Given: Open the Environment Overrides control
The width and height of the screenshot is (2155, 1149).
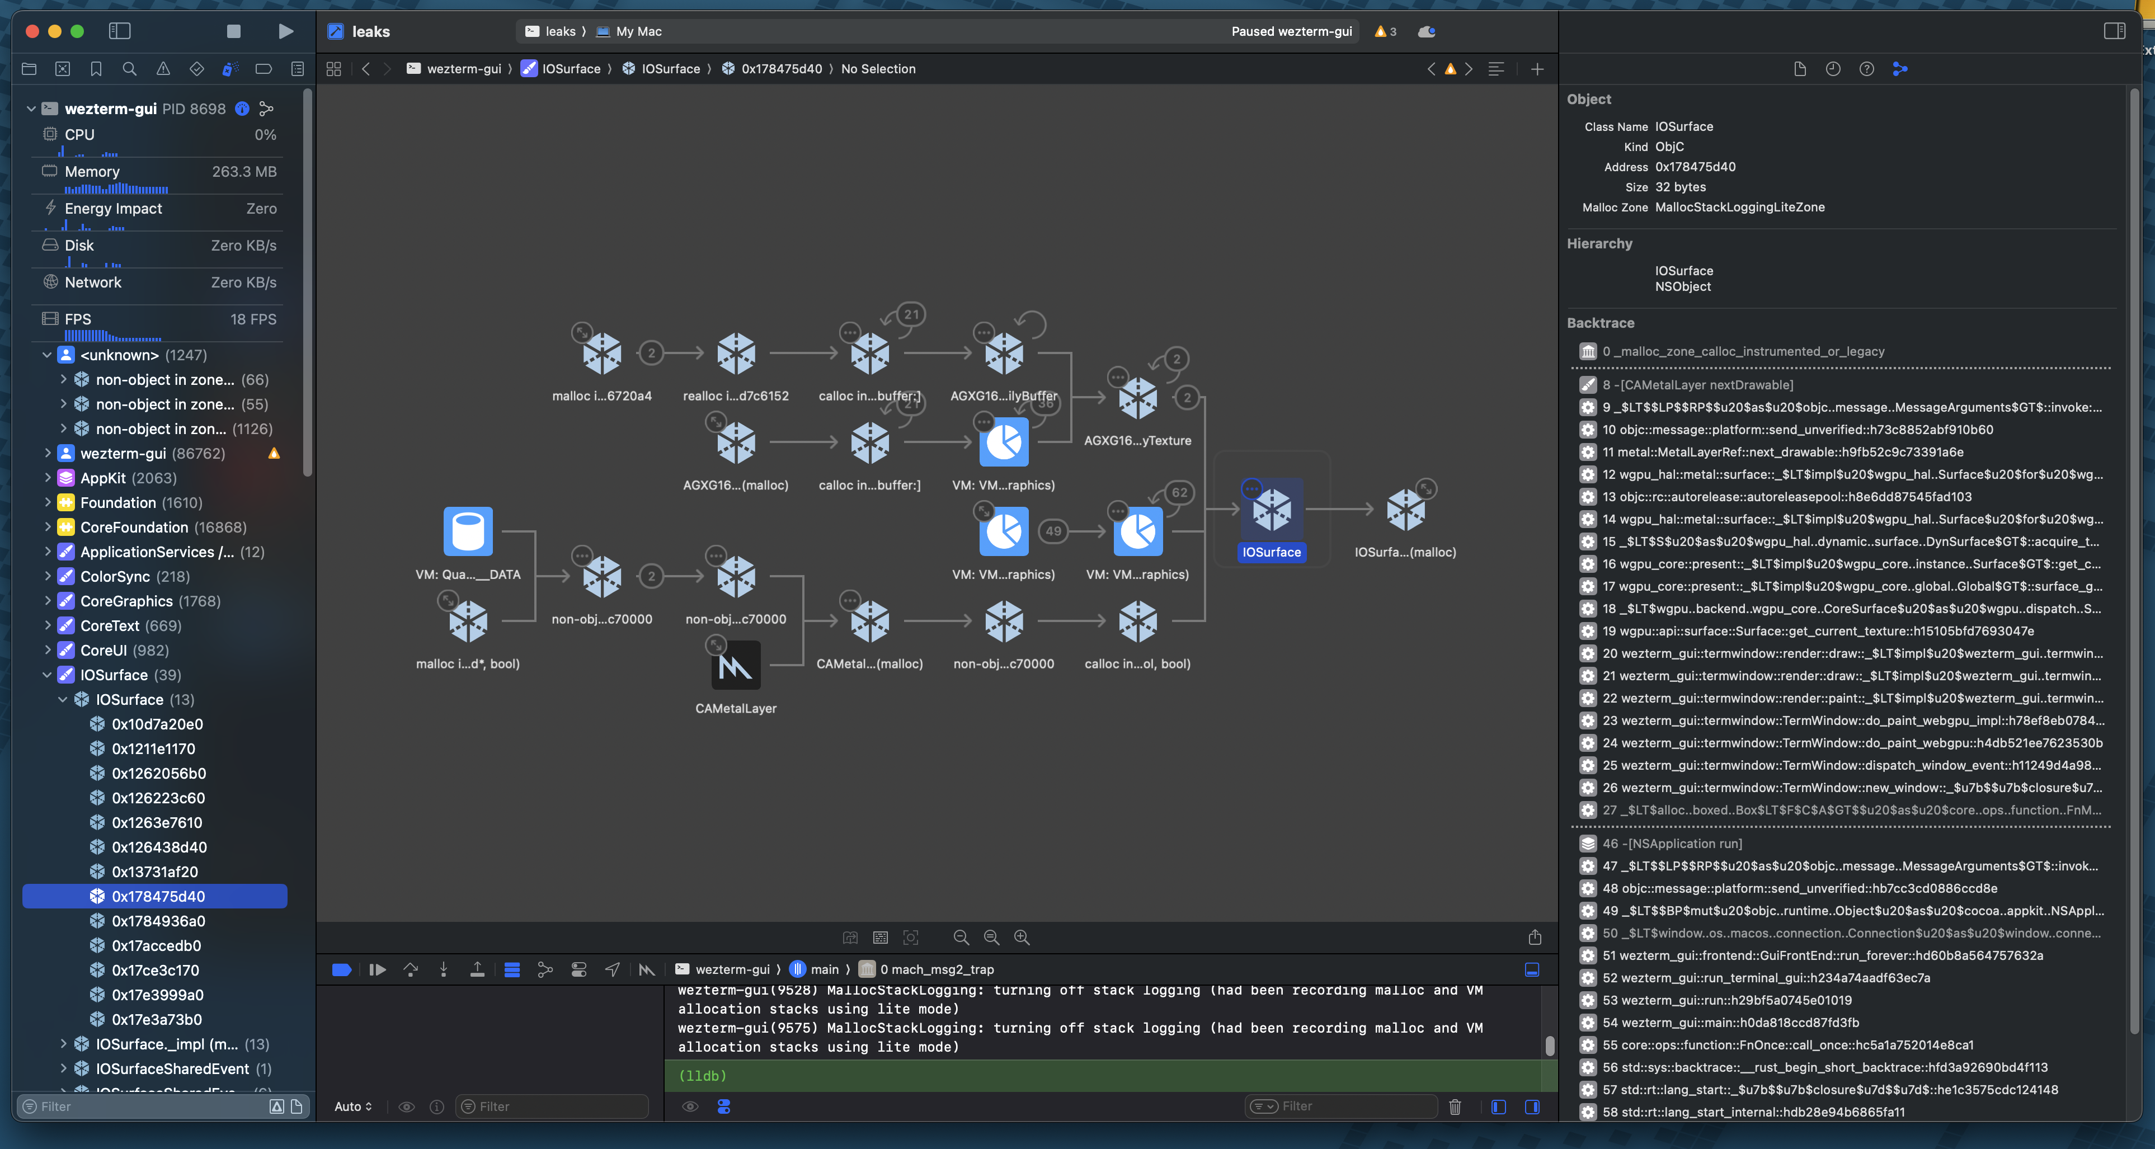Looking at the screenshot, I should tap(578, 969).
